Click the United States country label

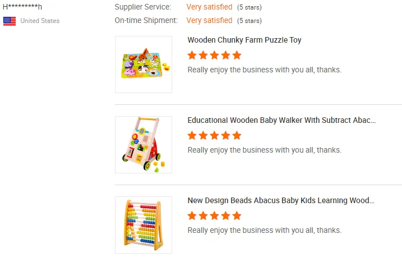(x=40, y=21)
